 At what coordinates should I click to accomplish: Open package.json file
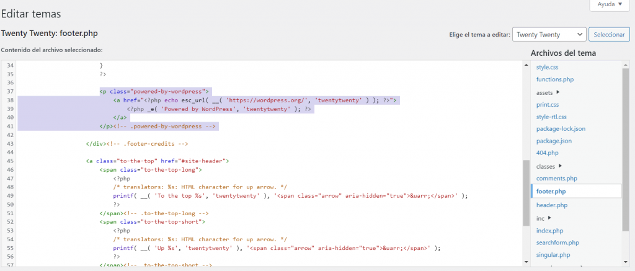[554, 141]
